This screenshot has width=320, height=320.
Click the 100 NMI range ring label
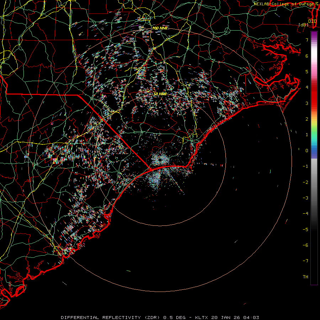pos(160,28)
